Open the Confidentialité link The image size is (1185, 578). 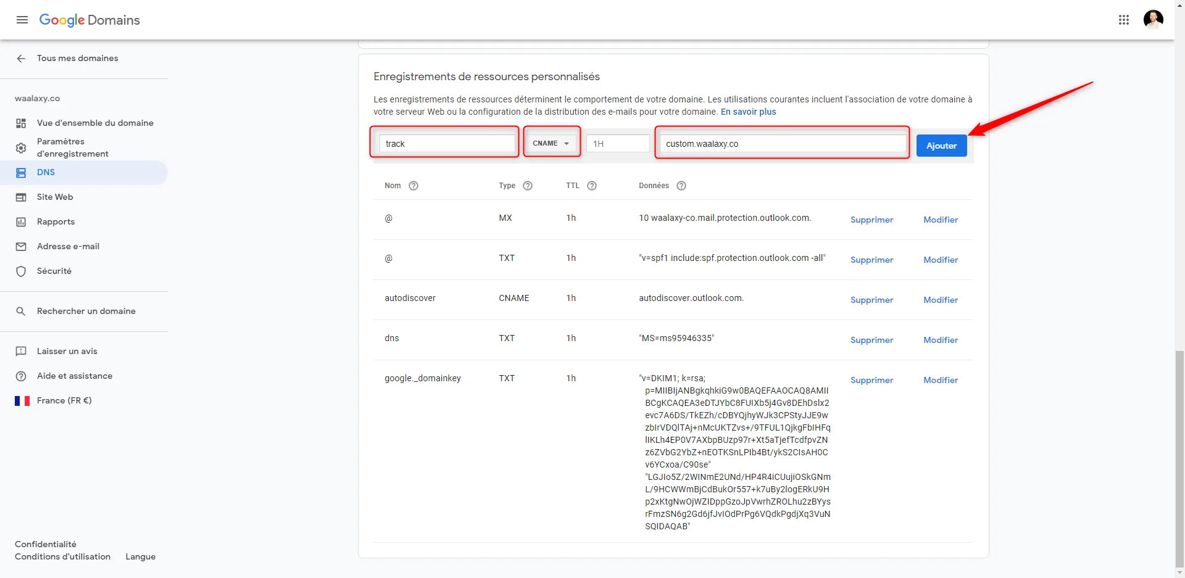pos(46,544)
